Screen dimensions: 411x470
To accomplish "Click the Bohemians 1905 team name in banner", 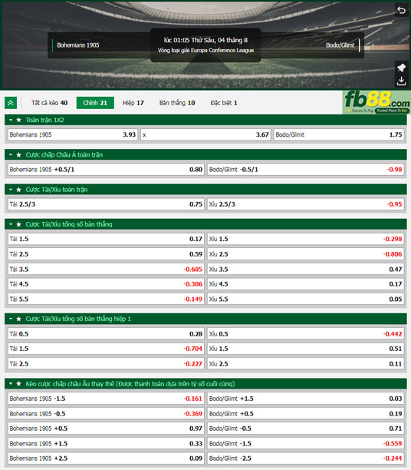I will pyautogui.click(x=78, y=45).
